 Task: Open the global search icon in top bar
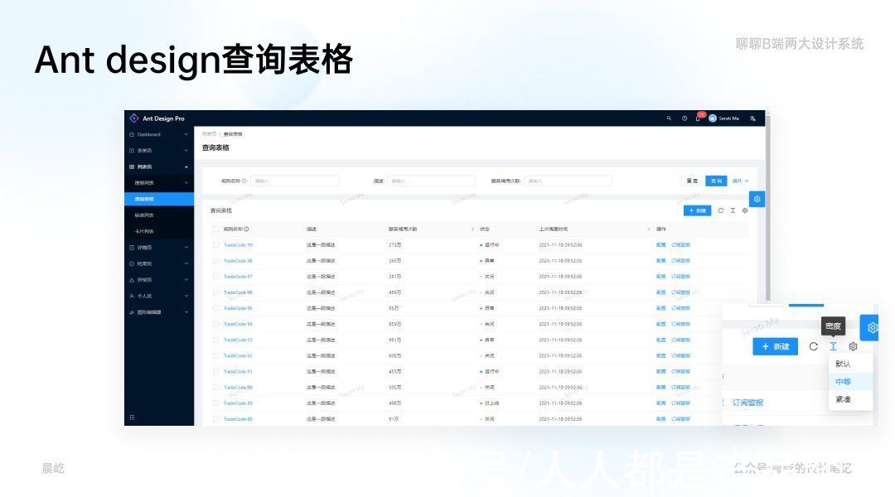coord(670,119)
